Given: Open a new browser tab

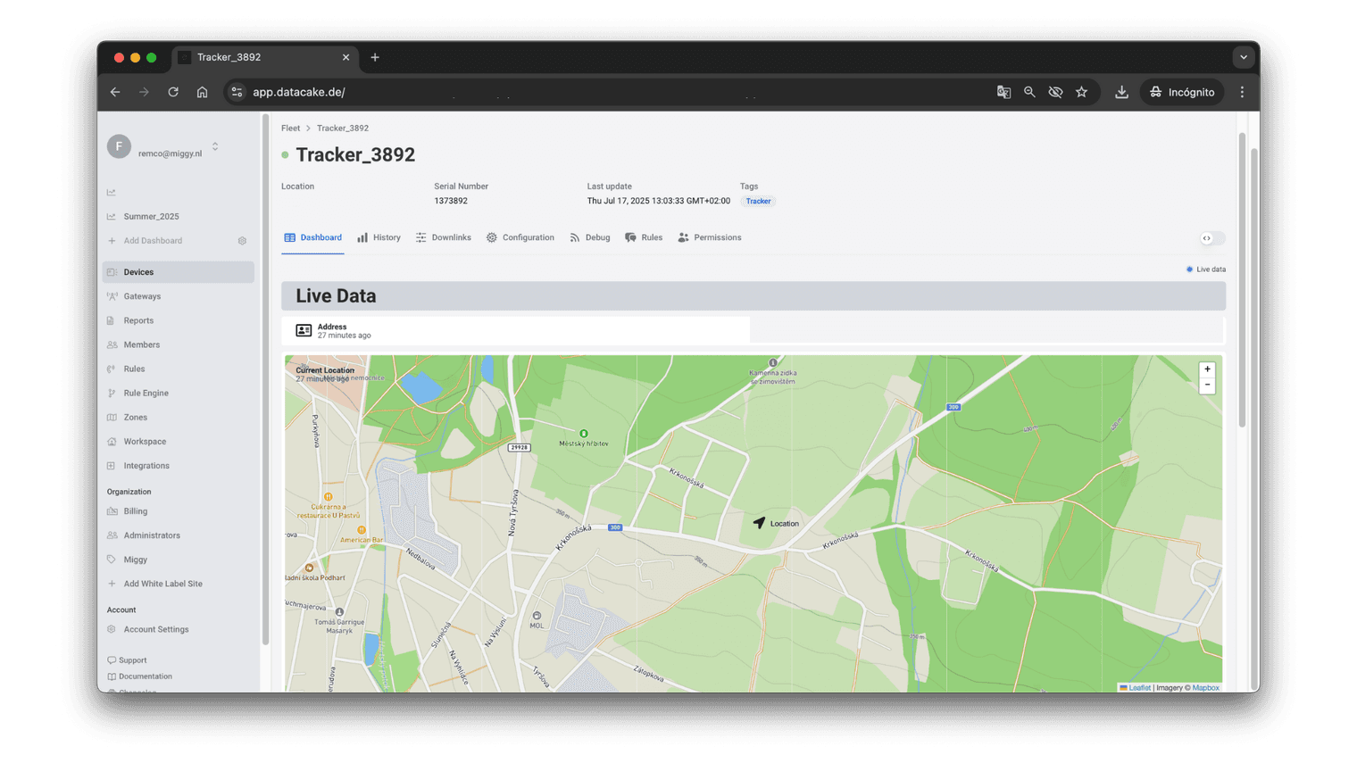Looking at the screenshot, I should pos(375,57).
